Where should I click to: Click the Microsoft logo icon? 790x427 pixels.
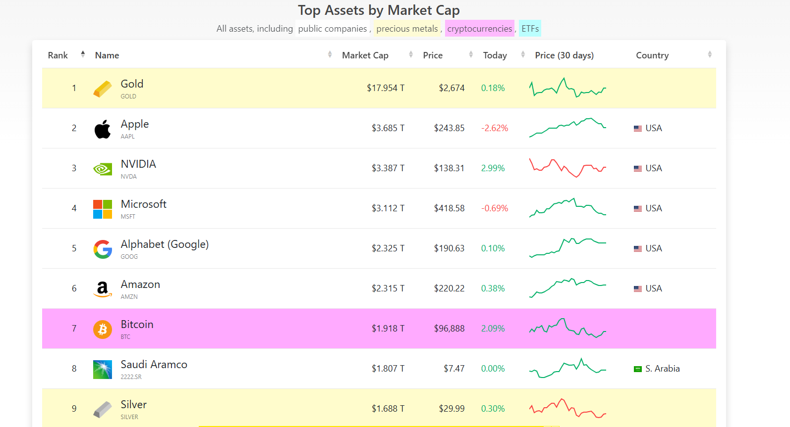pos(103,209)
